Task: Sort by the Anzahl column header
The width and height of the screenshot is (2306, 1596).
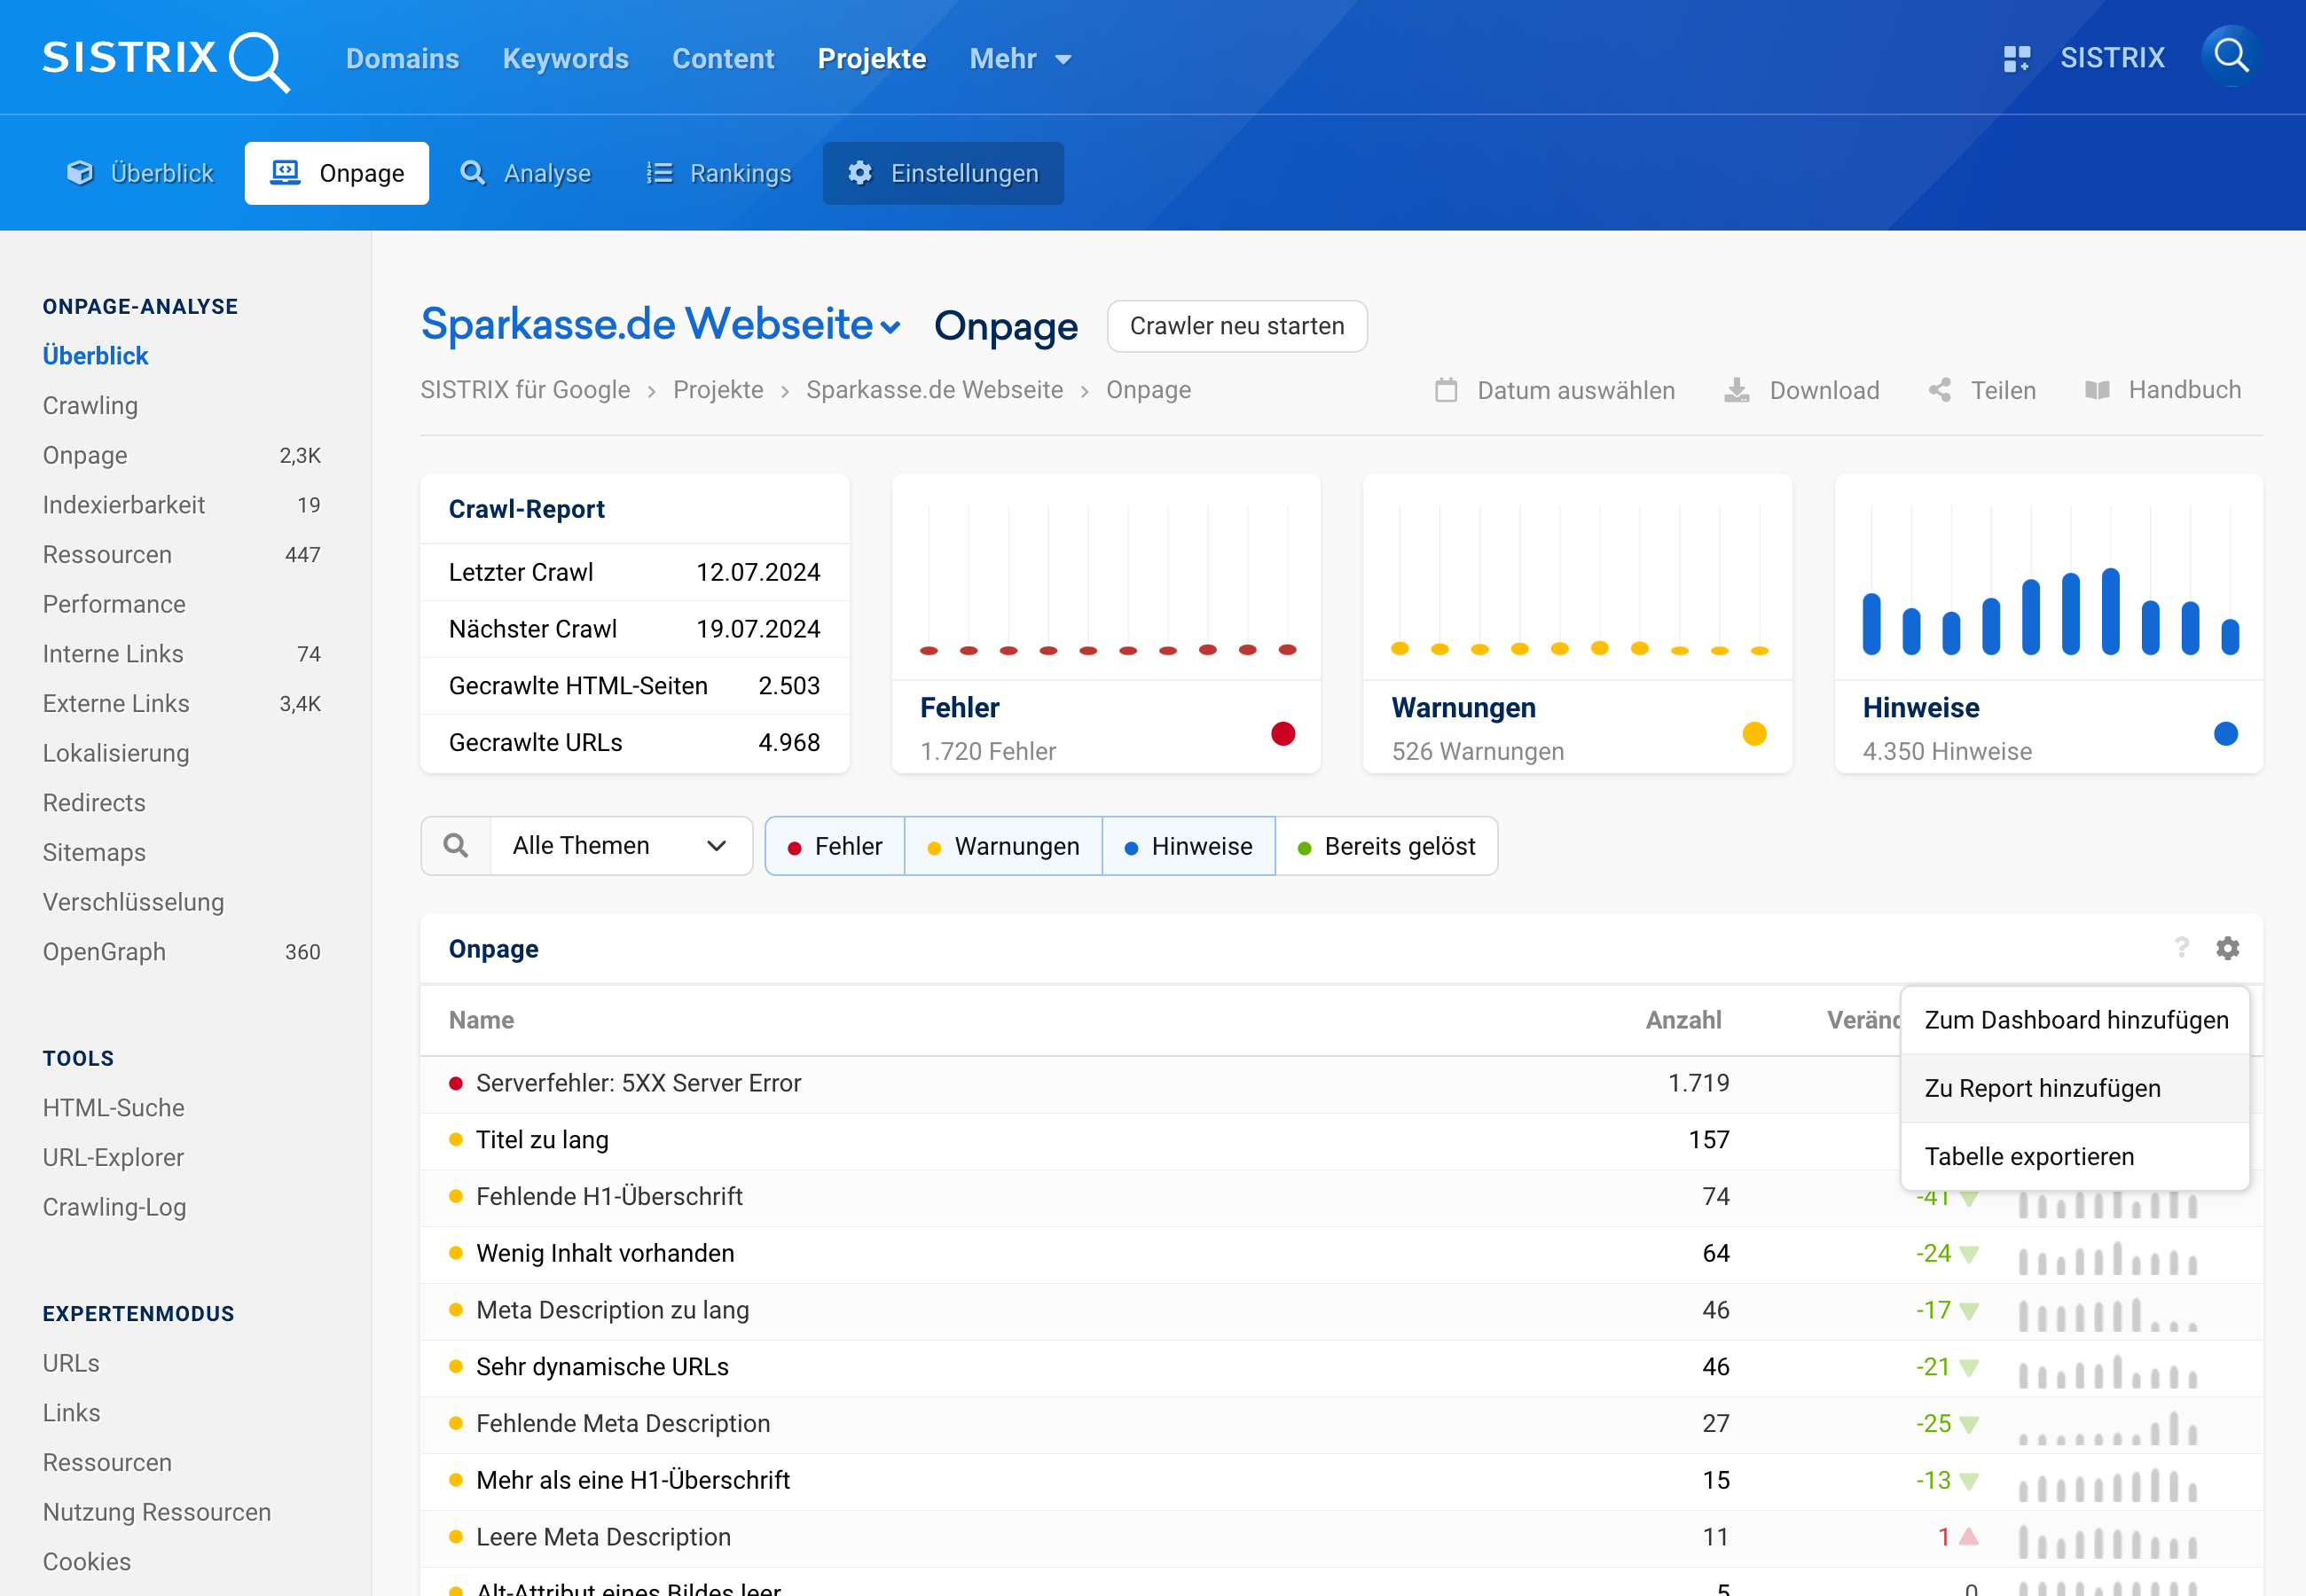Action: [x=1683, y=1020]
